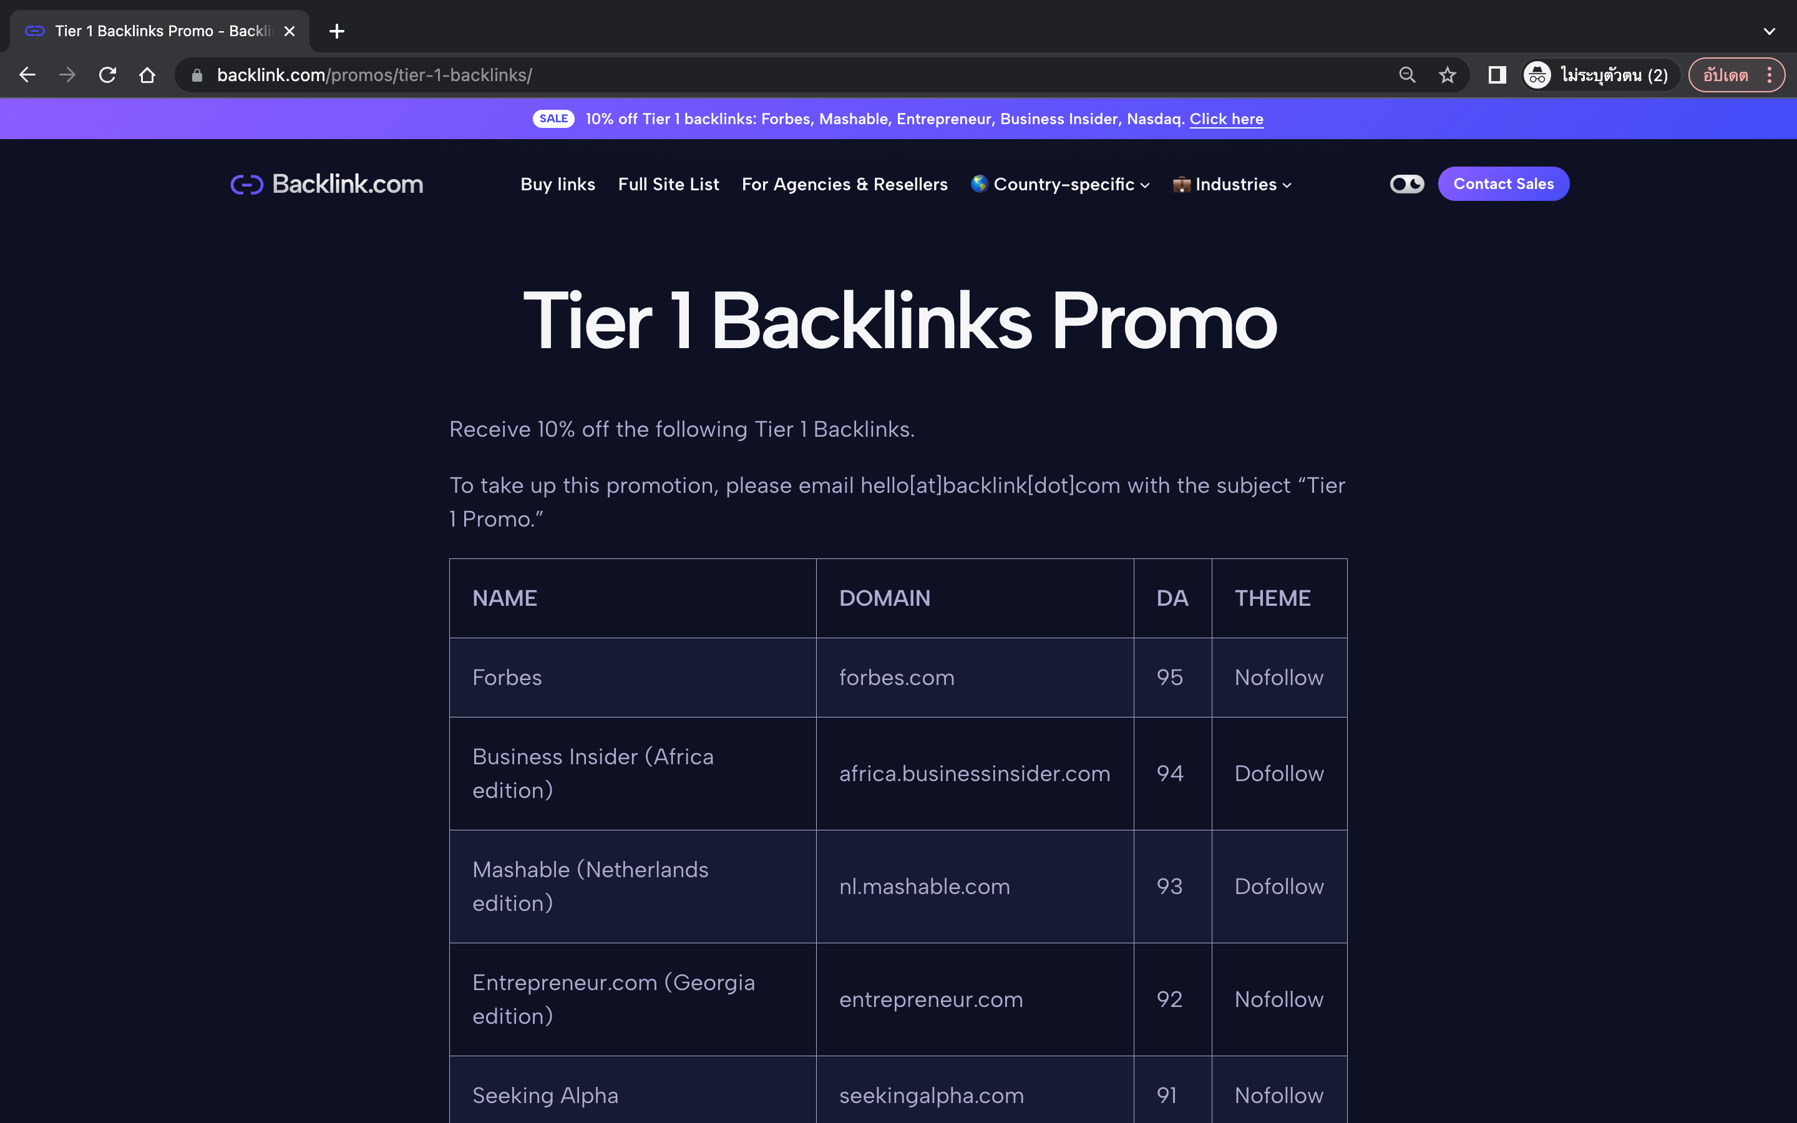Click the browser forward arrow
Viewport: 1797px width, 1123px height.
coord(67,75)
